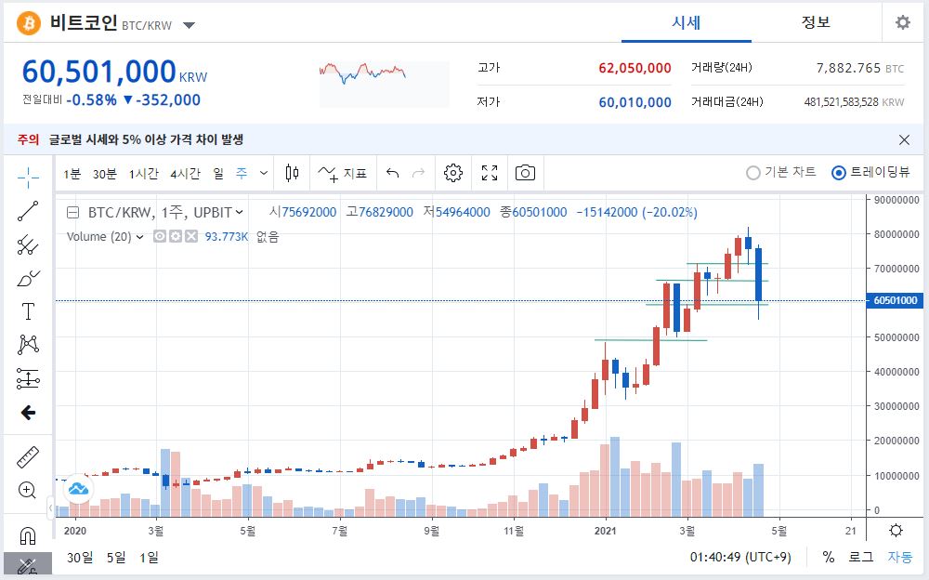Select the 트레이딩뷰 radio button
The height and width of the screenshot is (580, 929).
(838, 173)
